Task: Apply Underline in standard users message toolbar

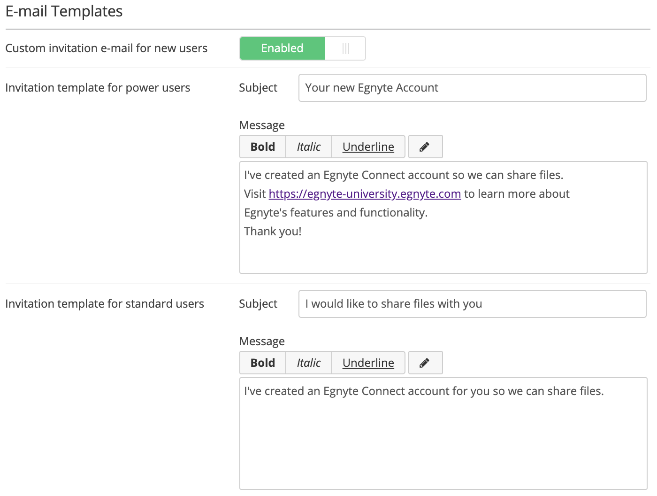Action: pyautogui.click(x=368, y=363)
